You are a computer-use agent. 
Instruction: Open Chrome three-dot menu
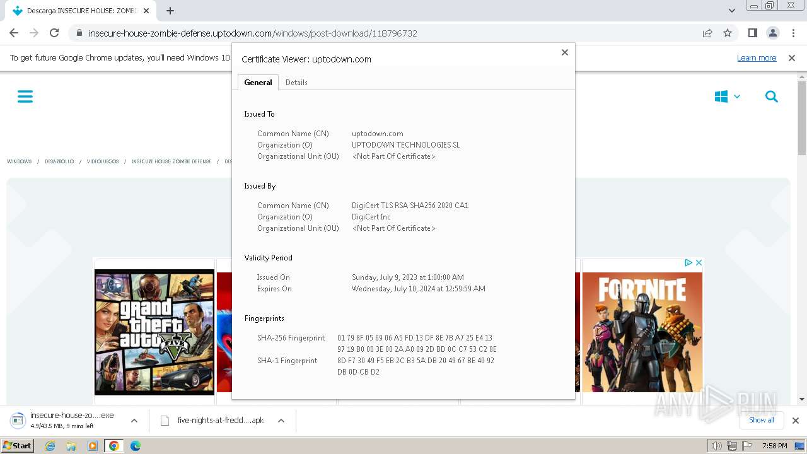pyautogui.click(x=792, y=33)
